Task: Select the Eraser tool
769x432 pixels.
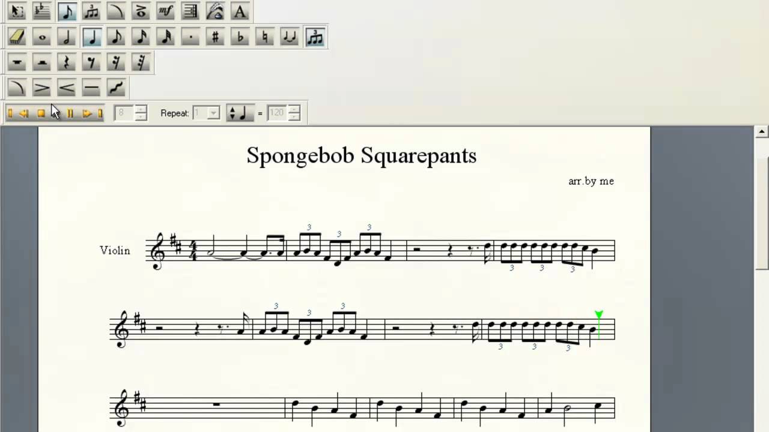Action: point(17,37)
